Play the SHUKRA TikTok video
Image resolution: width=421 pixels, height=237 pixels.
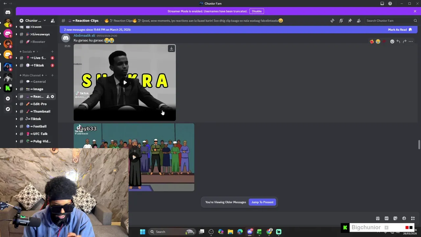(125, 83)
